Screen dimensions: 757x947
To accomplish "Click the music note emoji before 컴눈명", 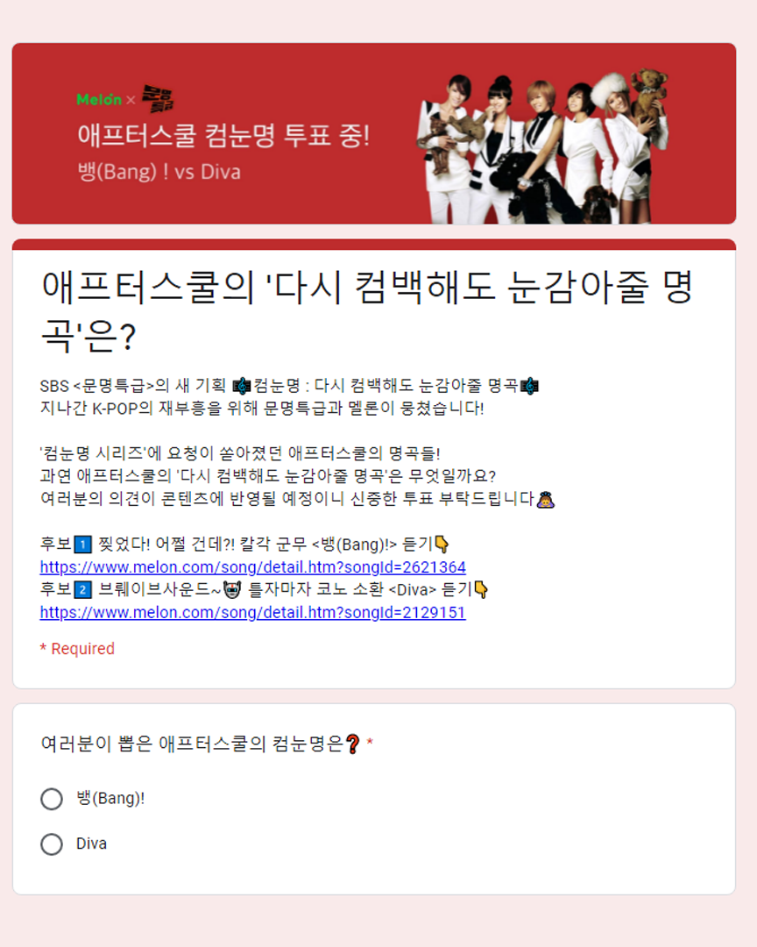I will pyautogui.click(x=242, y=385).
